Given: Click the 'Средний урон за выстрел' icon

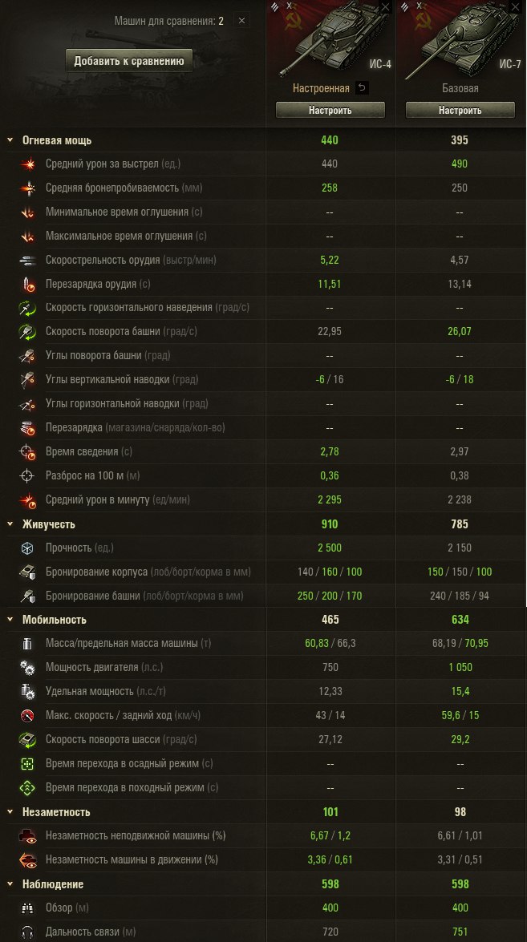Looking at the screenshot, I should (28, 164).
